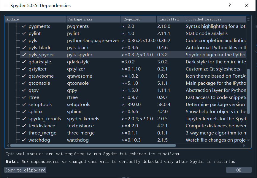Click installed version 1.11.1 for qtpy
The height and width of the screenshot is (178, 257).
164,90
